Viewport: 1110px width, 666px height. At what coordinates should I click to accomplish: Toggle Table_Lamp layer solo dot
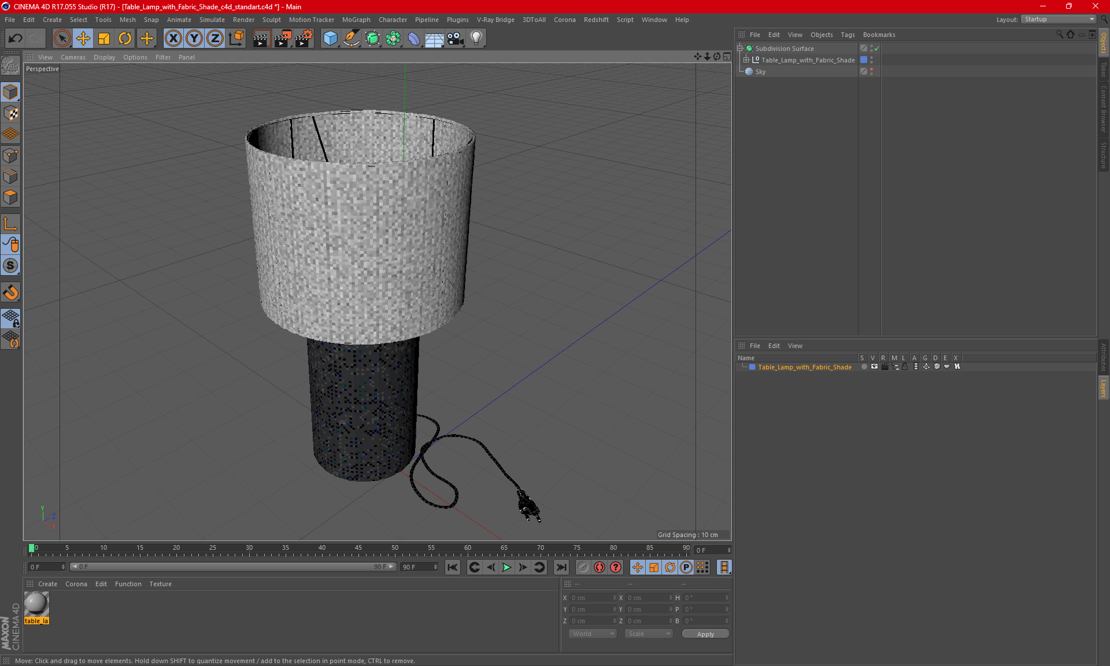click(864, 367)
